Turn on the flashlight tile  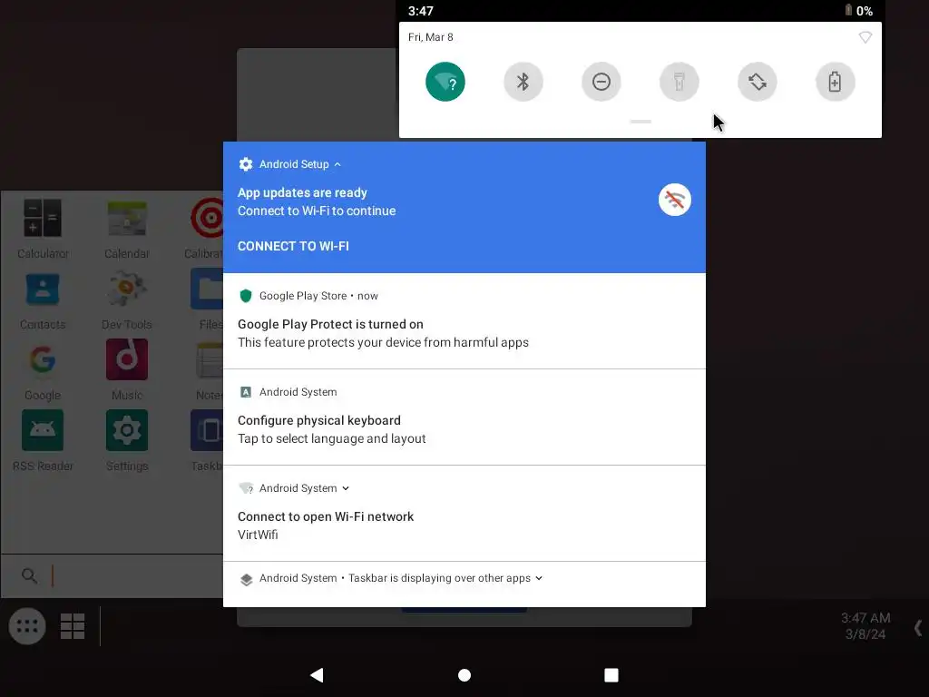point(679,82)
